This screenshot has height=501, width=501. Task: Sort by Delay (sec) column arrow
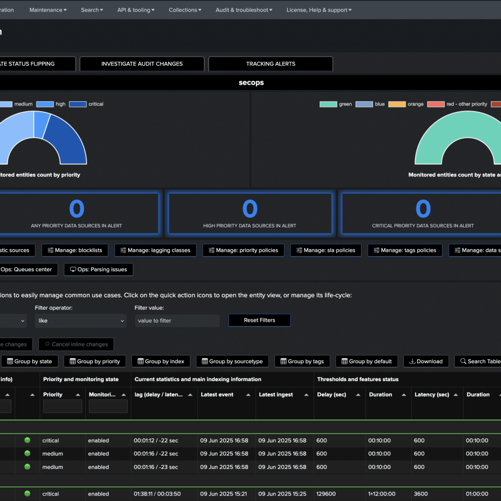coord(358,395)
